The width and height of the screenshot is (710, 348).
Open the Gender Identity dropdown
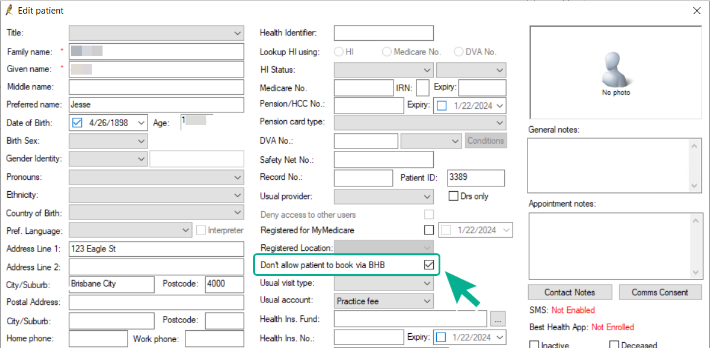coord(108,159)
